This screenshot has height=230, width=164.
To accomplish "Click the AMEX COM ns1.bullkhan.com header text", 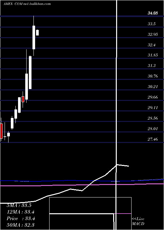I will [x=27, y=4].
